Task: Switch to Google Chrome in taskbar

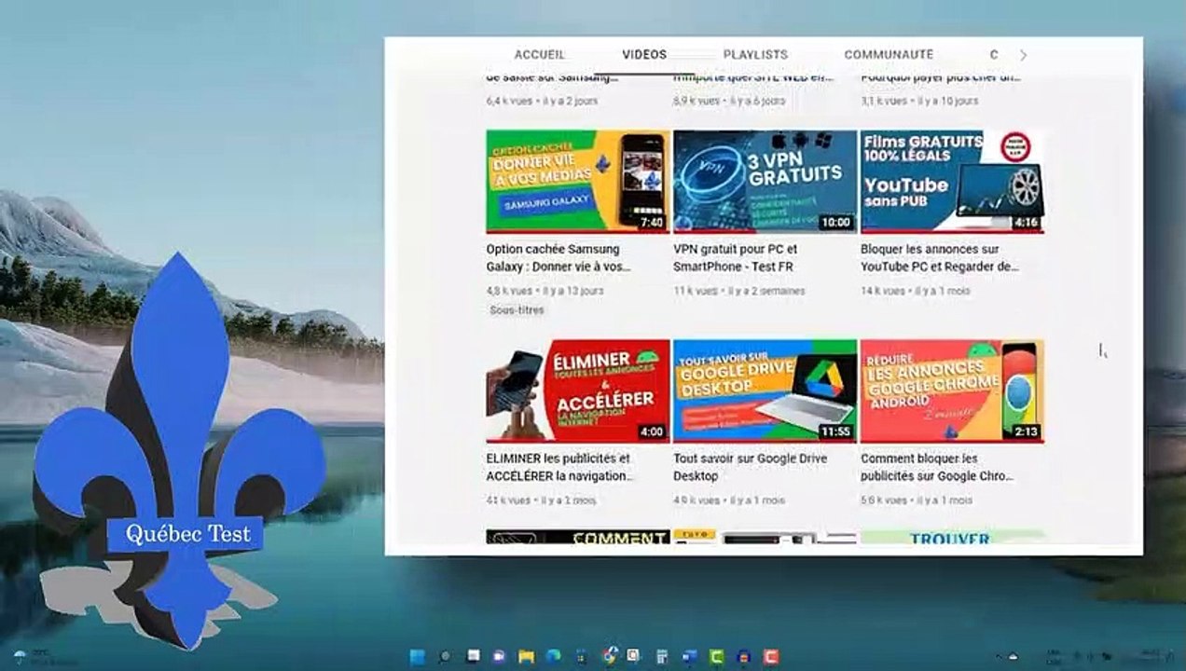Action: [608, 656]
